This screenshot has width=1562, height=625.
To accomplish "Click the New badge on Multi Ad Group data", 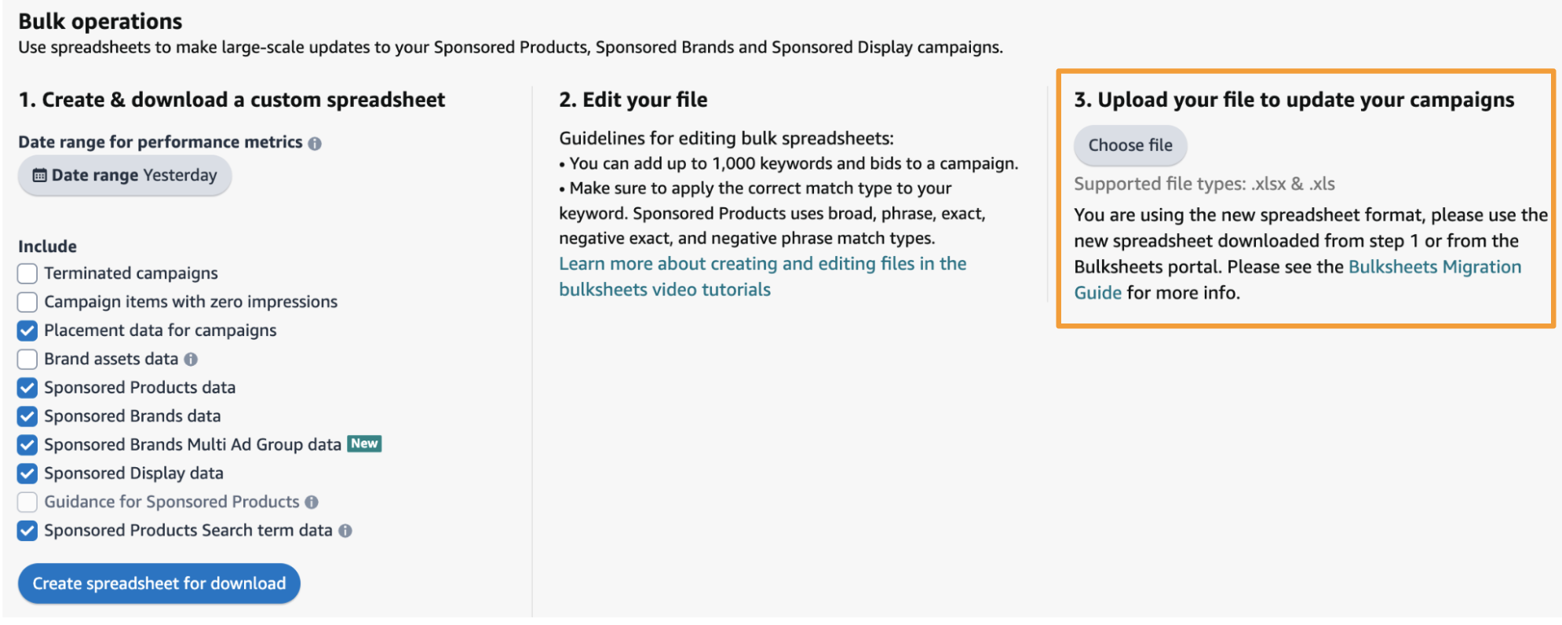I will [364, 444].
